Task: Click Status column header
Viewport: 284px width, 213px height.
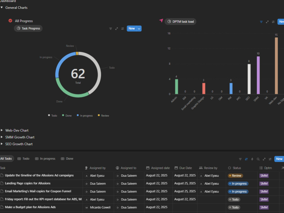Action: point(234,168)
